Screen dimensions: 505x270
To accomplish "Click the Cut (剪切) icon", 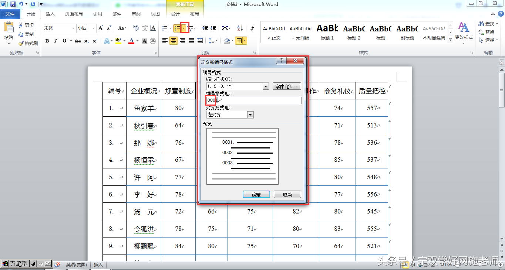I will [x=21, y=25].
